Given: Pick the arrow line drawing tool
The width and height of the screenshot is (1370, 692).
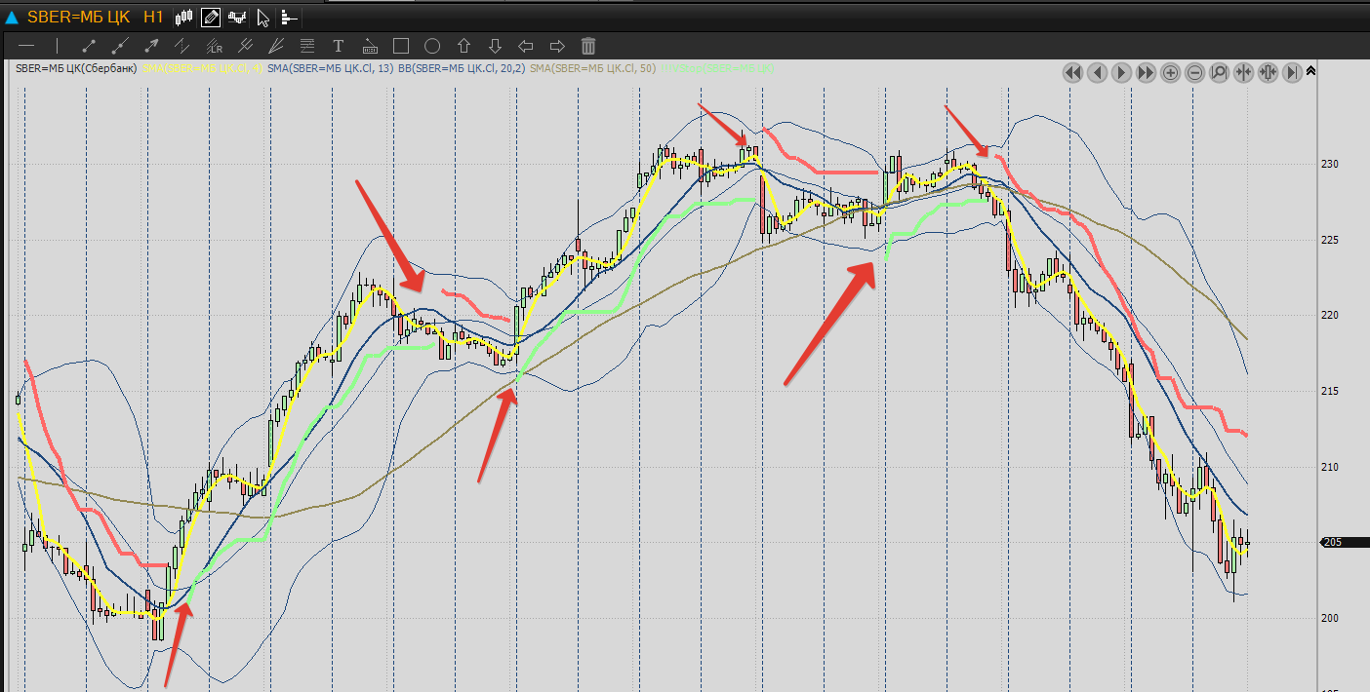Looking at the screenshot, I should (151, 46).
